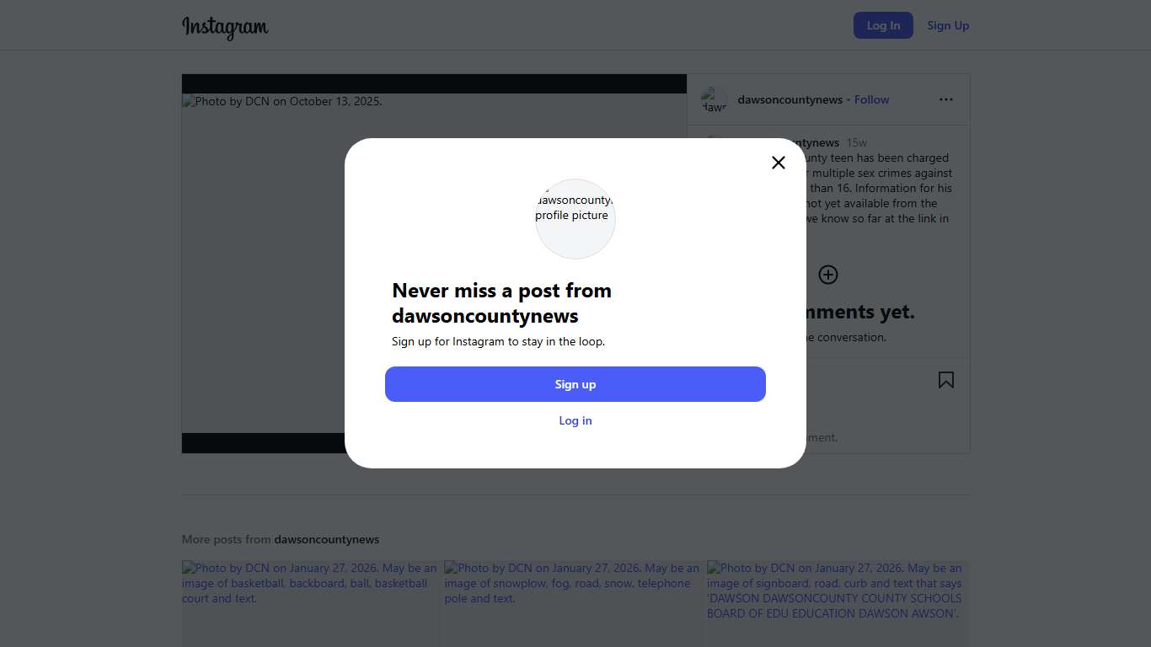The width and height of the screenshot is (1151, 647).
Task: Click dawsoncountynews in More posts heading
Action: point(326,539)
